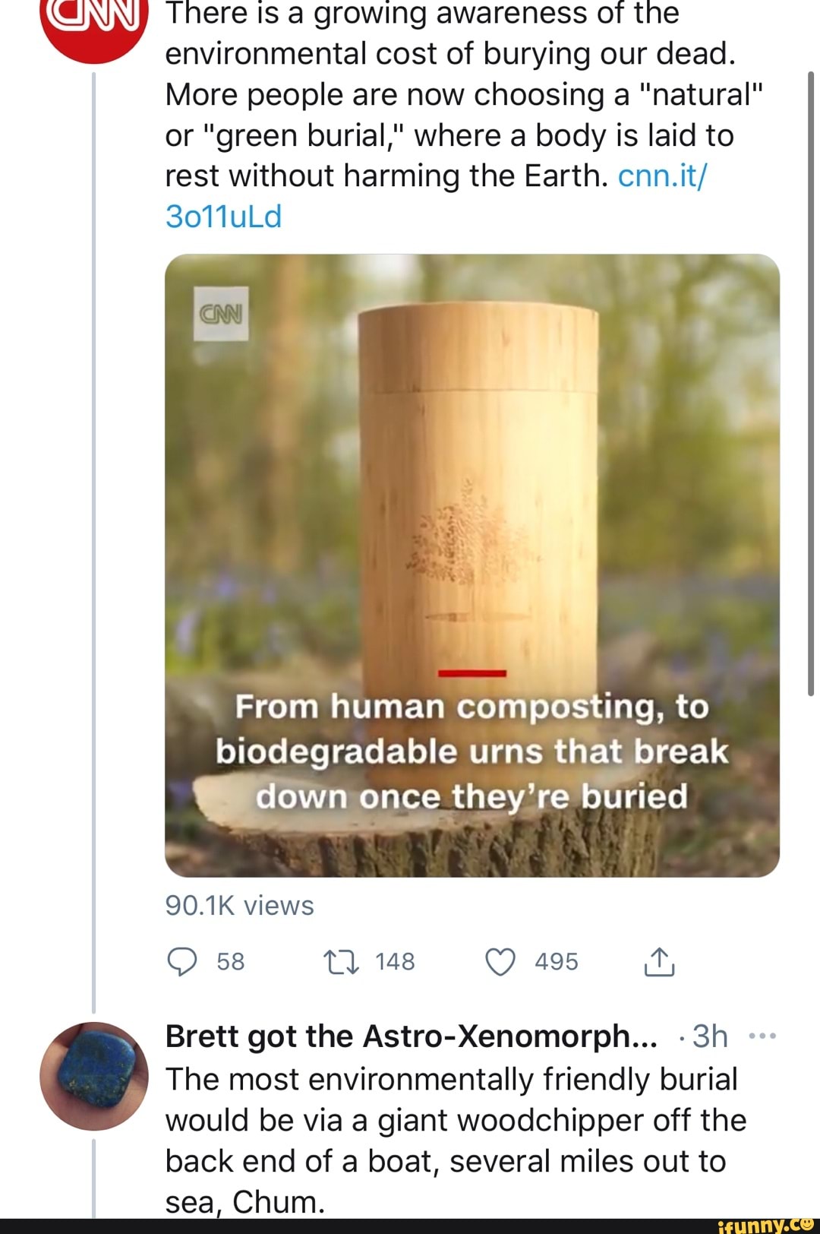Click the 3h timestamp on reply
820x1234 pixels.
coord(711,1036)
